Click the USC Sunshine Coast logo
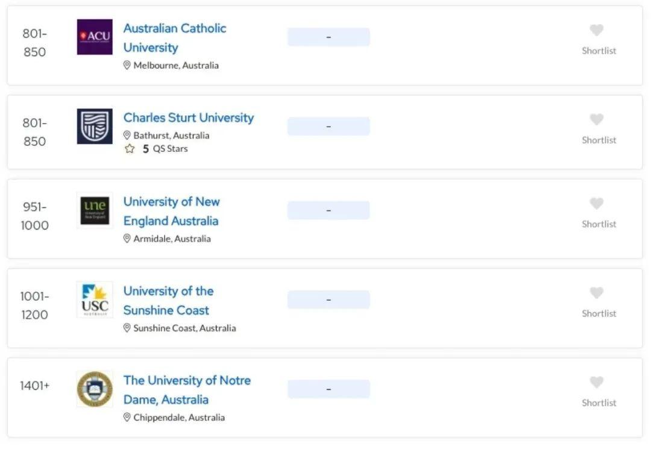This screenshot has width=651, height=461. pyautogui.click(x=93, y=299)
